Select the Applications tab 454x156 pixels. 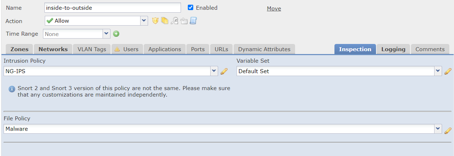click(x=165, y=49)
